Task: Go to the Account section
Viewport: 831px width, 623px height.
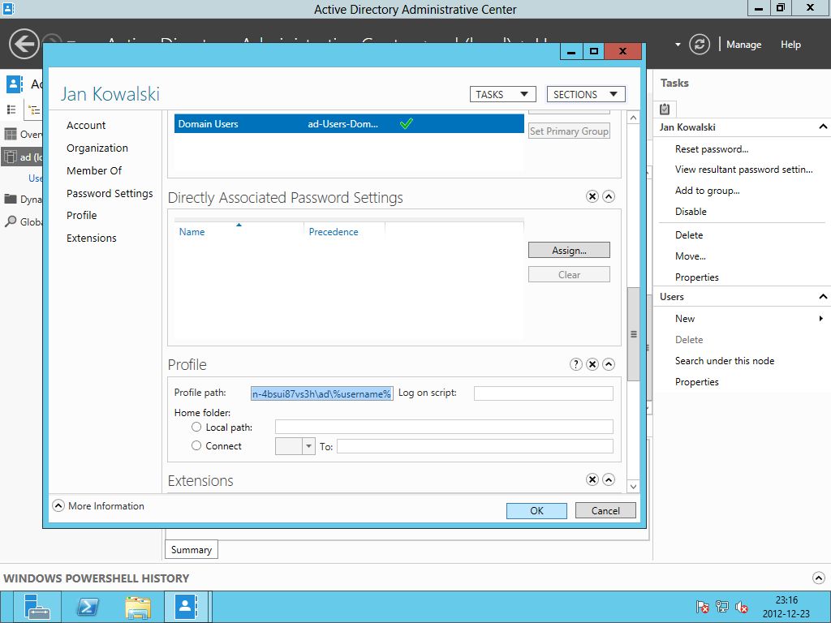Action: pos(86,125)
